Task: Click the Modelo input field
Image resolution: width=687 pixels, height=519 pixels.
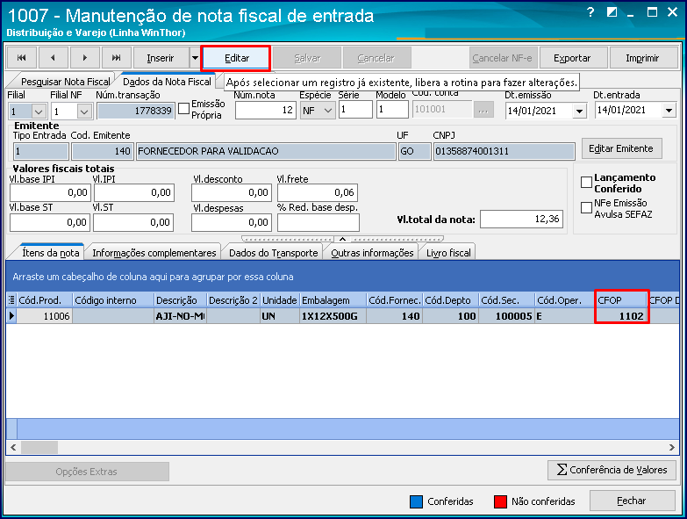Action: click(392, 109)
